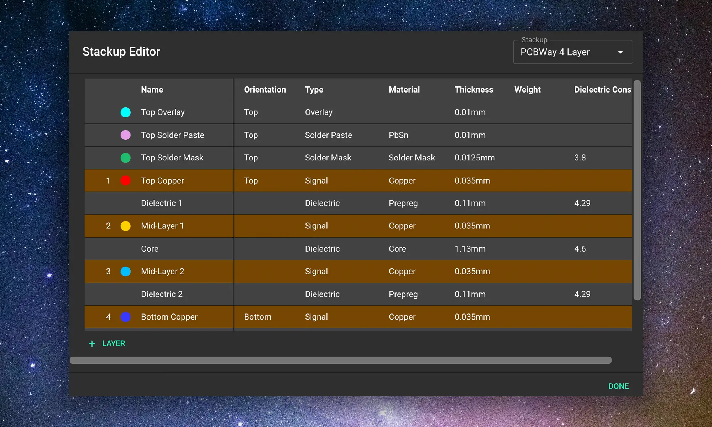Click the Top Solder Paste pink color dot
The width and height of the screenshot is (712, 427).
pos(125,135)
